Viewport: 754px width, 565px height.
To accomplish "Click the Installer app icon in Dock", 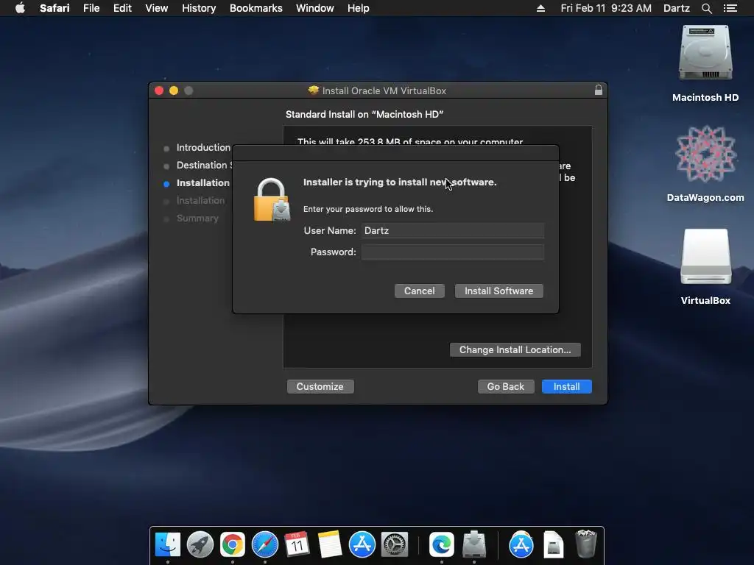I will (x=474, y=544).
